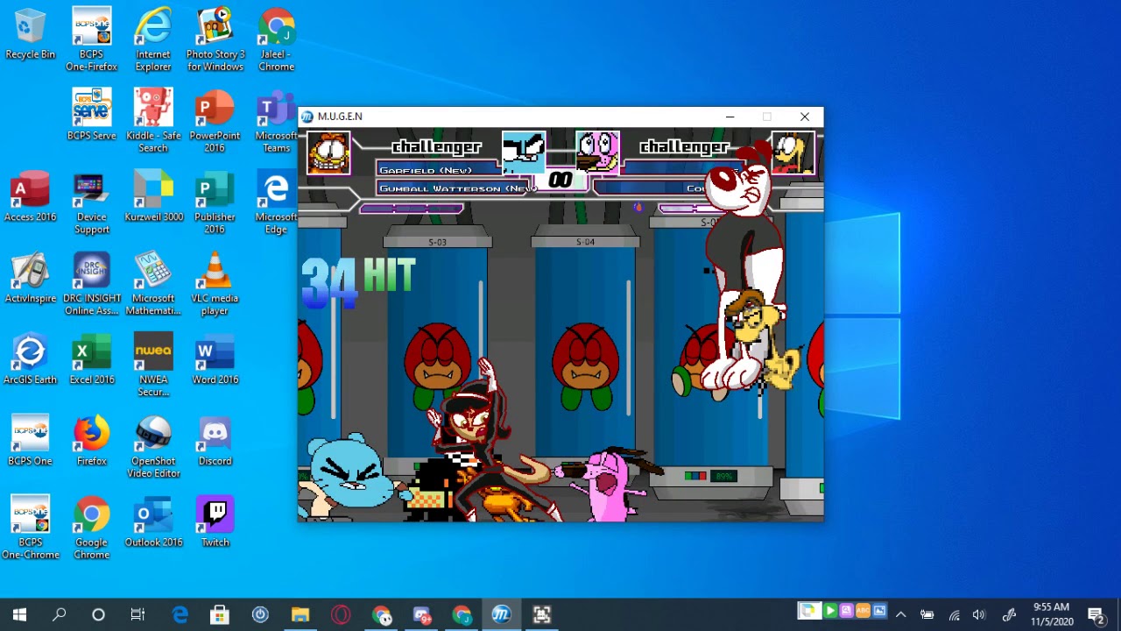Open the Device Support shortcut

point(92,203)
